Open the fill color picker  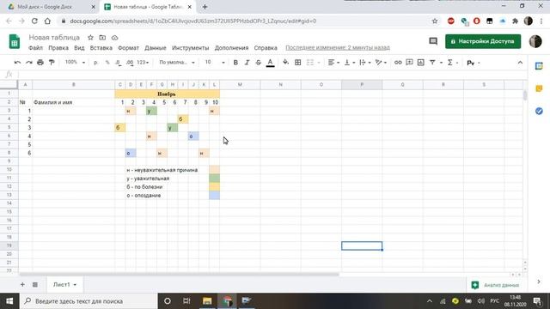point(286,63)
